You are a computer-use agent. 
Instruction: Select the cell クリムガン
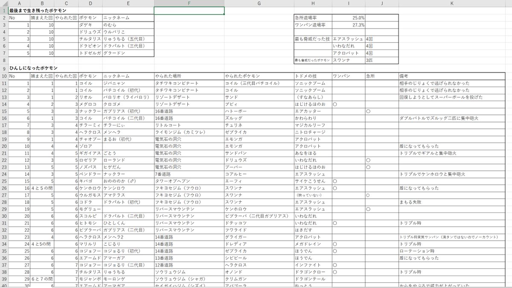click(259, 279)
